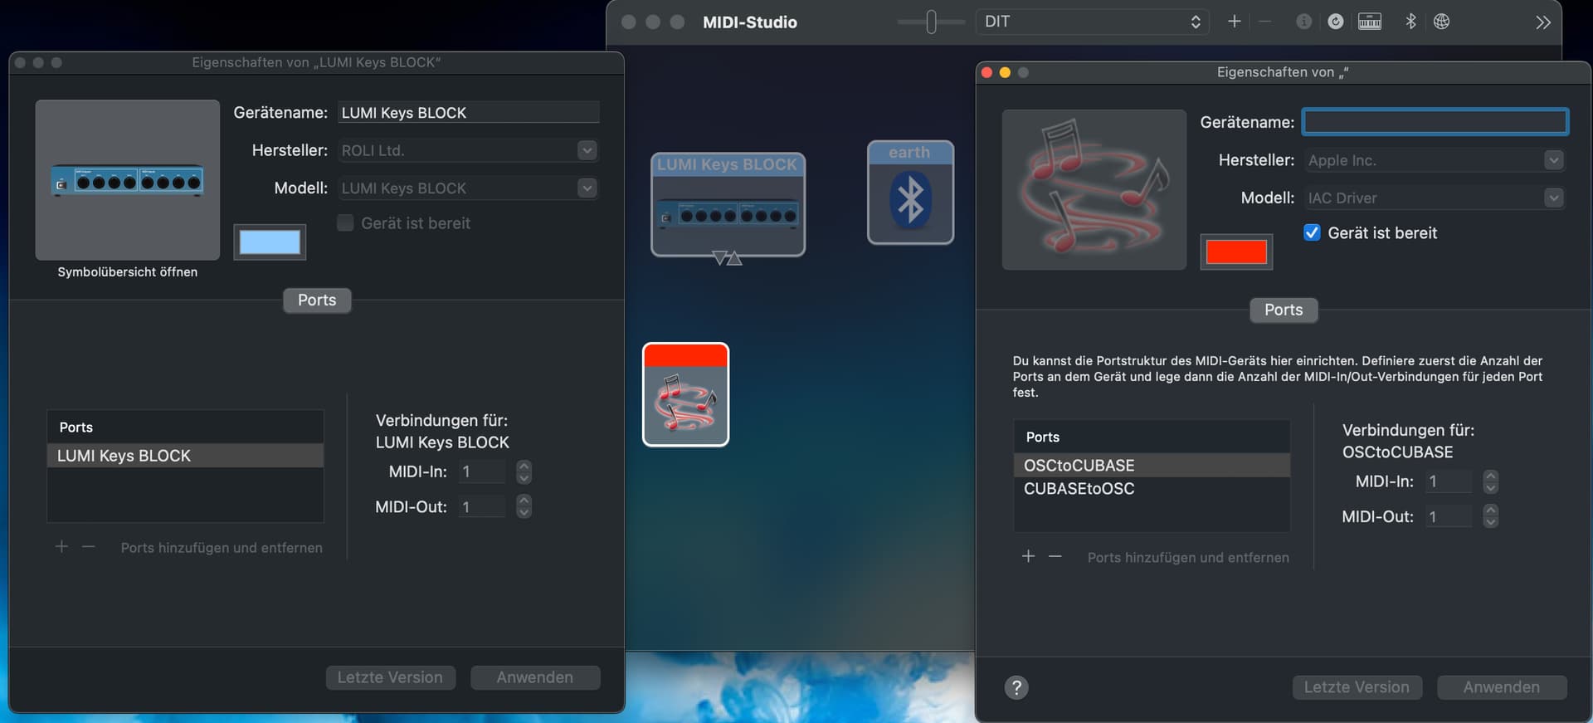
Task: Select the OSCtoCUBASE port row
Action: (x=1152, y=465)
